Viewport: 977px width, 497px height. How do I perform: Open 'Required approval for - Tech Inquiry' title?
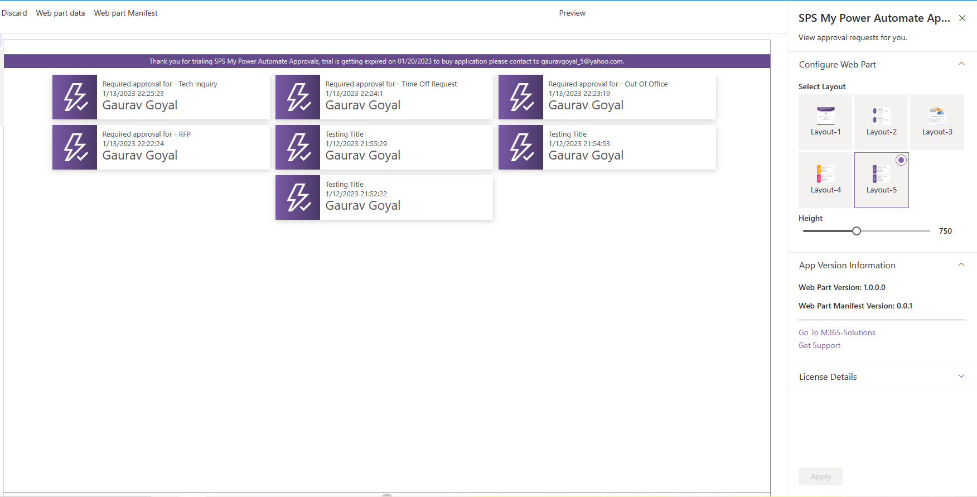pos(159,84)
